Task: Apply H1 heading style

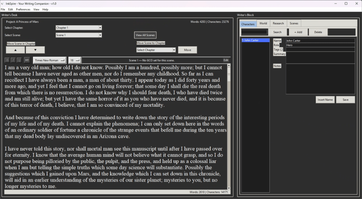Action: [x=27, y=60]
